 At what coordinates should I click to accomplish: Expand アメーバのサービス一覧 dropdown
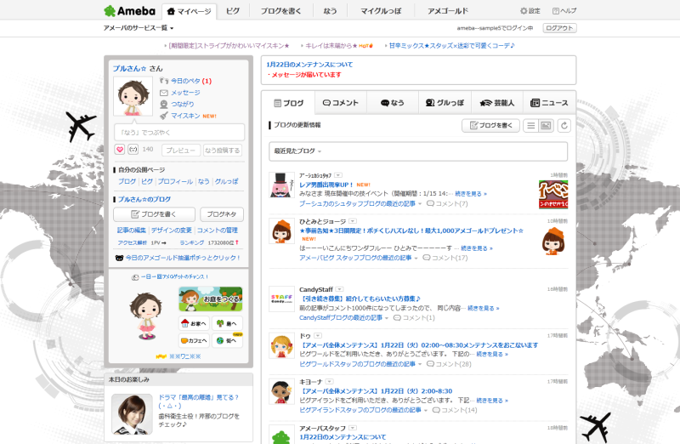coord(138,28)
